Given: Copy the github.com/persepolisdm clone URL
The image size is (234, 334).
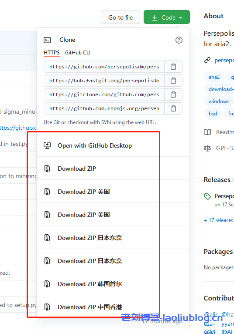Looking at the screenshot, I should point(173,67).
